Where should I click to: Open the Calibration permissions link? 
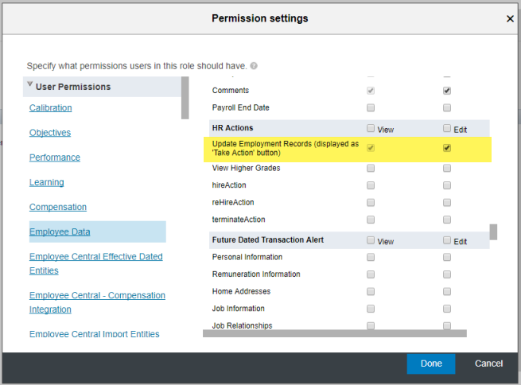[x=50, y=108]
